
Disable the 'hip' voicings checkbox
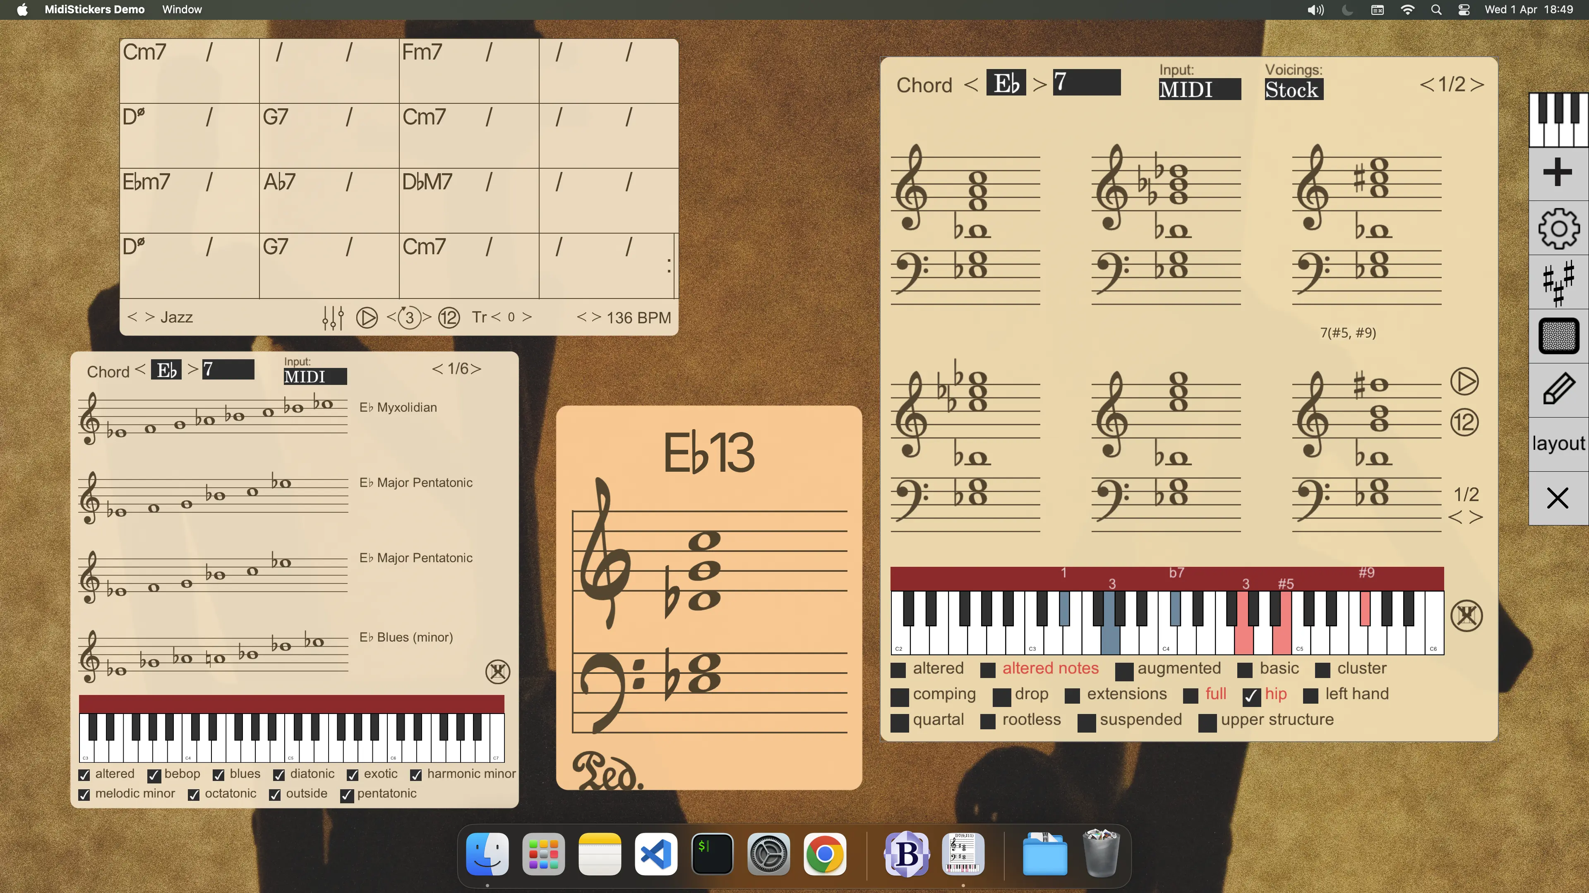click(1252, 696)
